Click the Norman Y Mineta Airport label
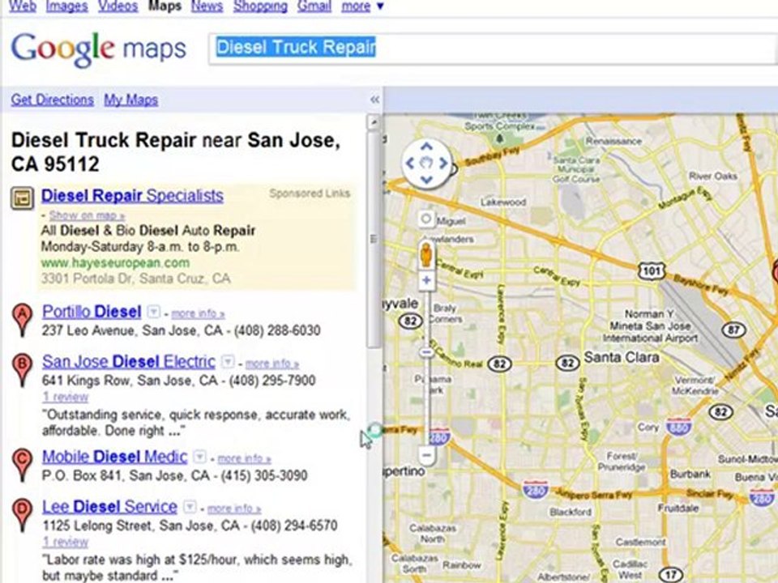Viewport: 778px width, 583px height. pos(650,326)
